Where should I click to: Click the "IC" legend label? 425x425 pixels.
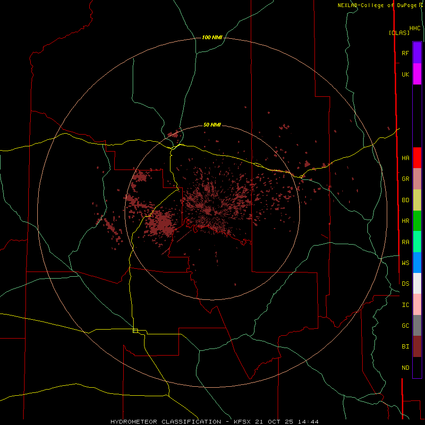405,305
